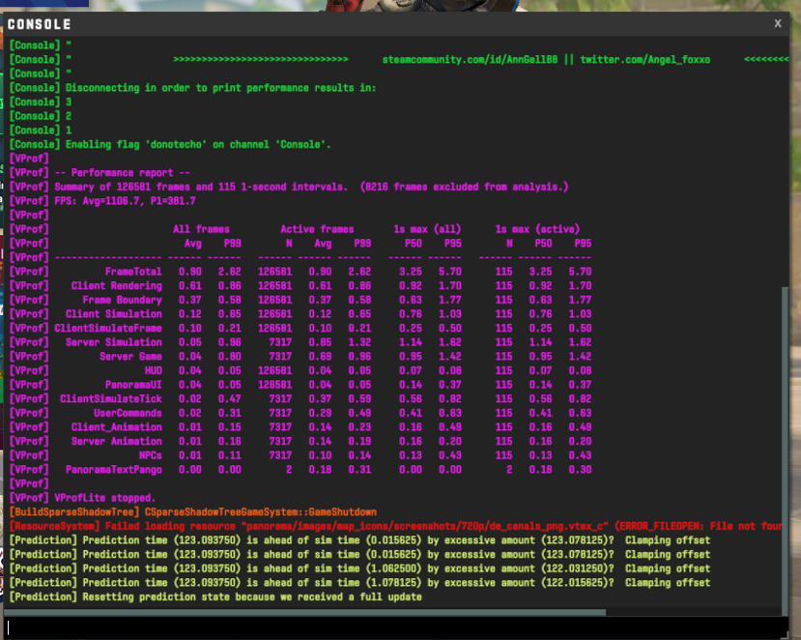Click the Client_Animation row label
Screen dimensions: 801x640
point(117,427)
